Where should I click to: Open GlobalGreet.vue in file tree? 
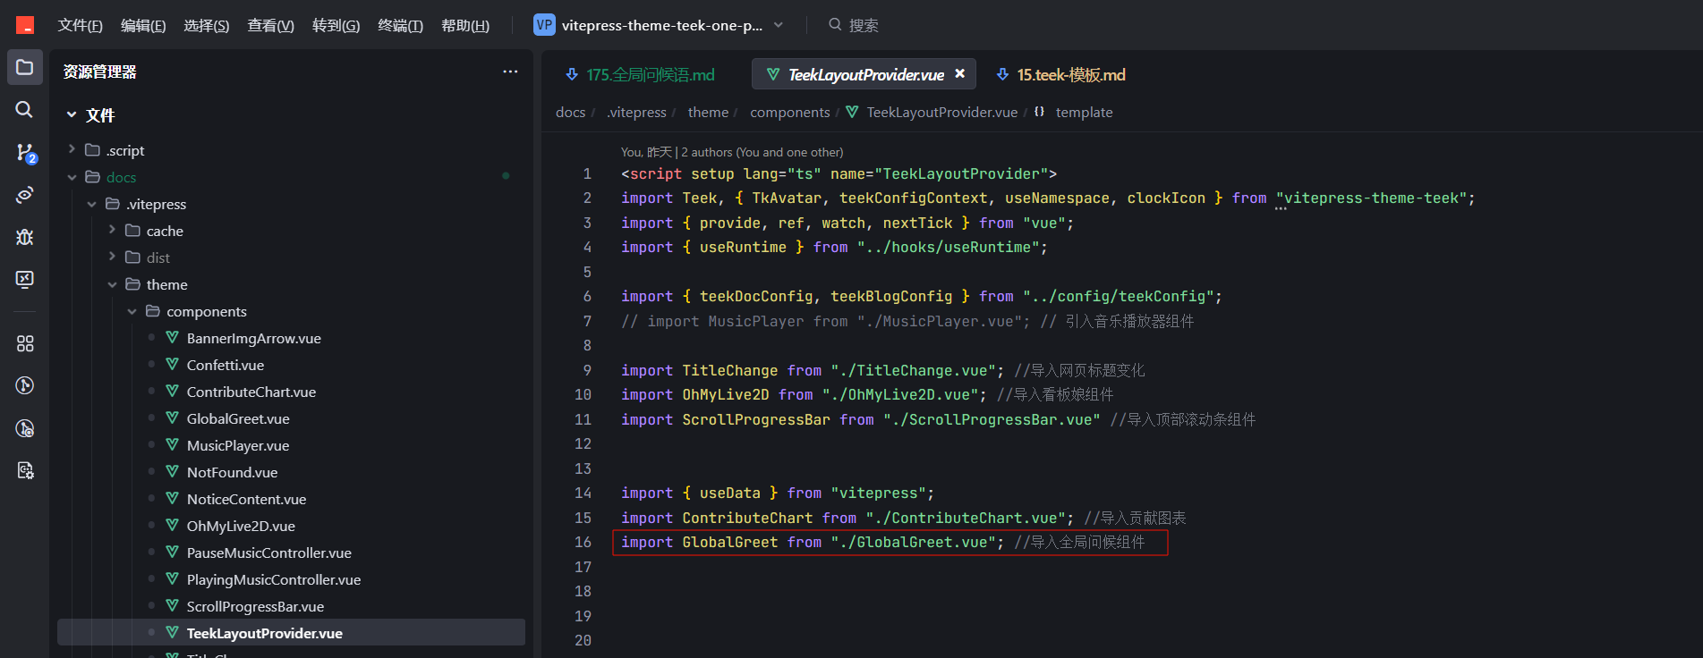(x=238, y=418)
